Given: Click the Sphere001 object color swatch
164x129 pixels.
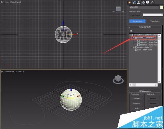Looking at the screenshot, I should 162,7.
